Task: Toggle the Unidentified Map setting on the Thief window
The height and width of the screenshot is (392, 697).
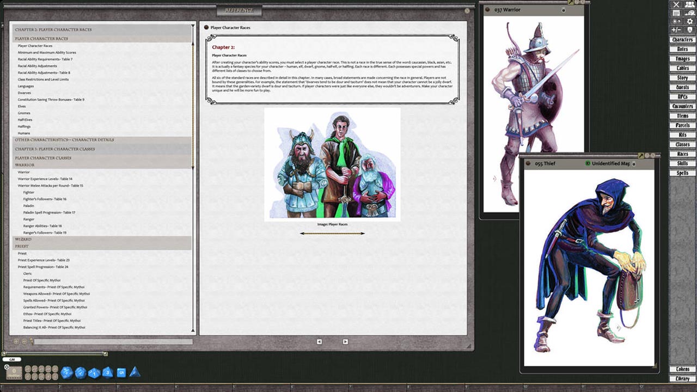Action: click(588, 163)
